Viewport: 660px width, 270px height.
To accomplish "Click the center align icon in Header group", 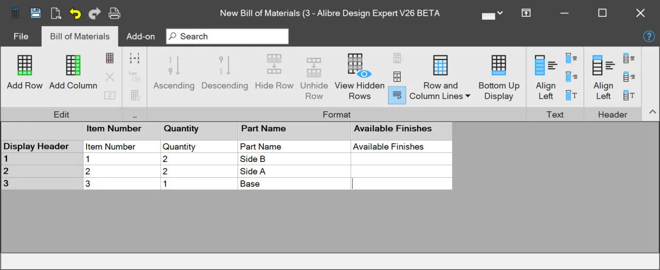I will pyautogui.click(x=629, y=58).
